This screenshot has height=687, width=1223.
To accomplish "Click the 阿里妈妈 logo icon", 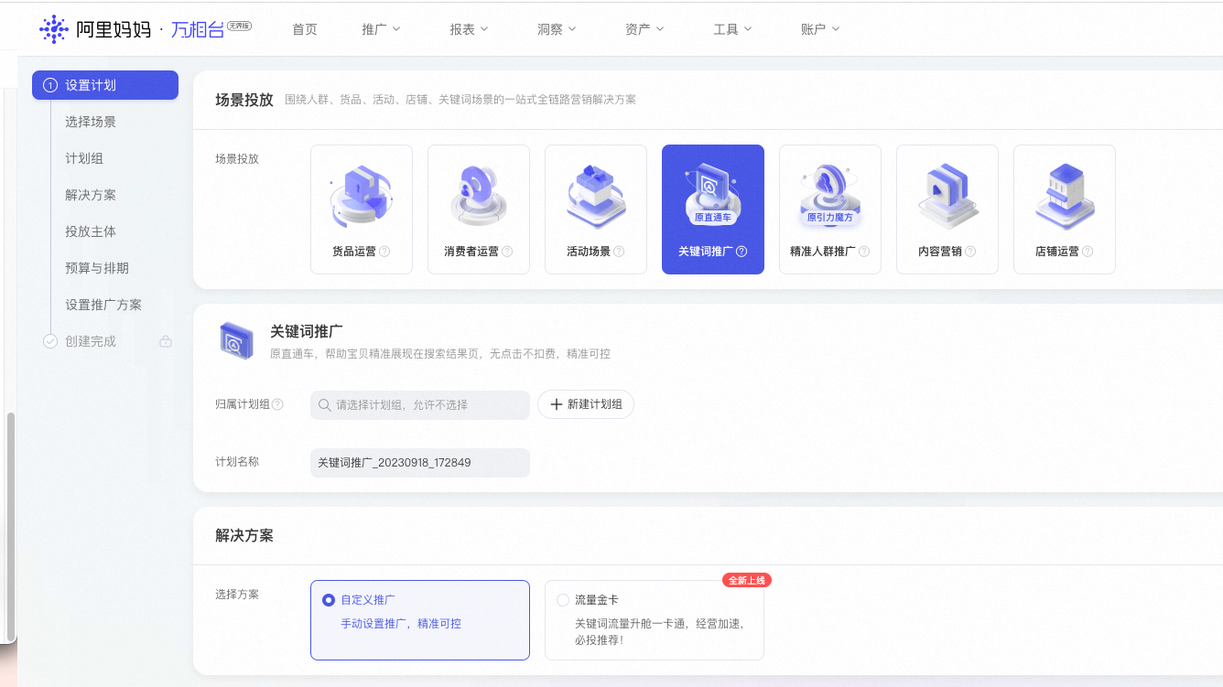I will [x=54, y=29].
